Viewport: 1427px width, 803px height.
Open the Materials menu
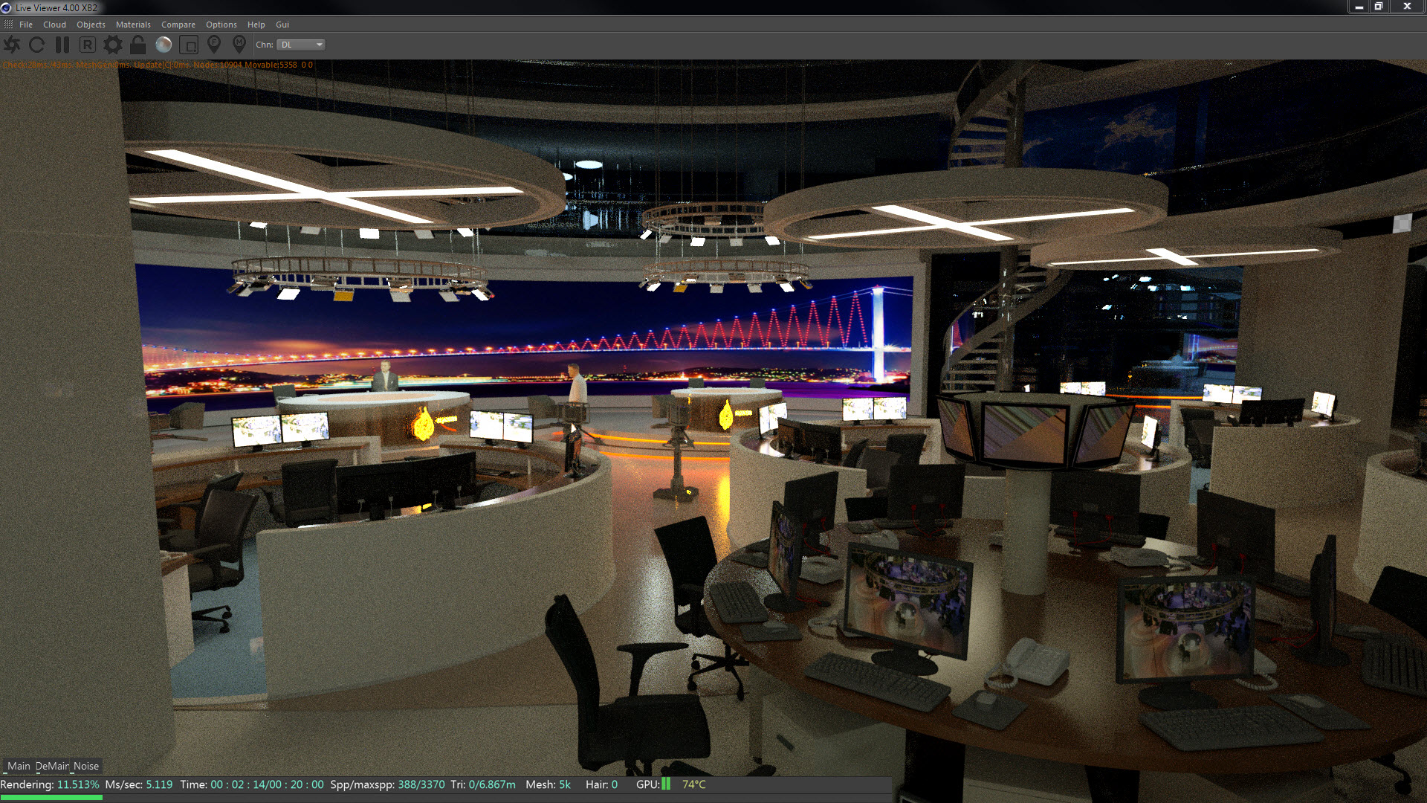(133, 25)
